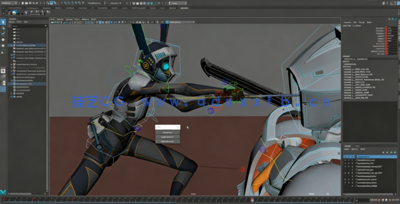Expand the highlighted top selected row in the Outliner
Image resolution: width=400 pixels, height=204 pixels.
(x=12, y=45)
